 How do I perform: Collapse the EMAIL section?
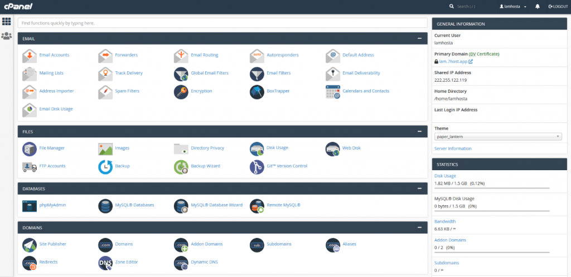419,38
